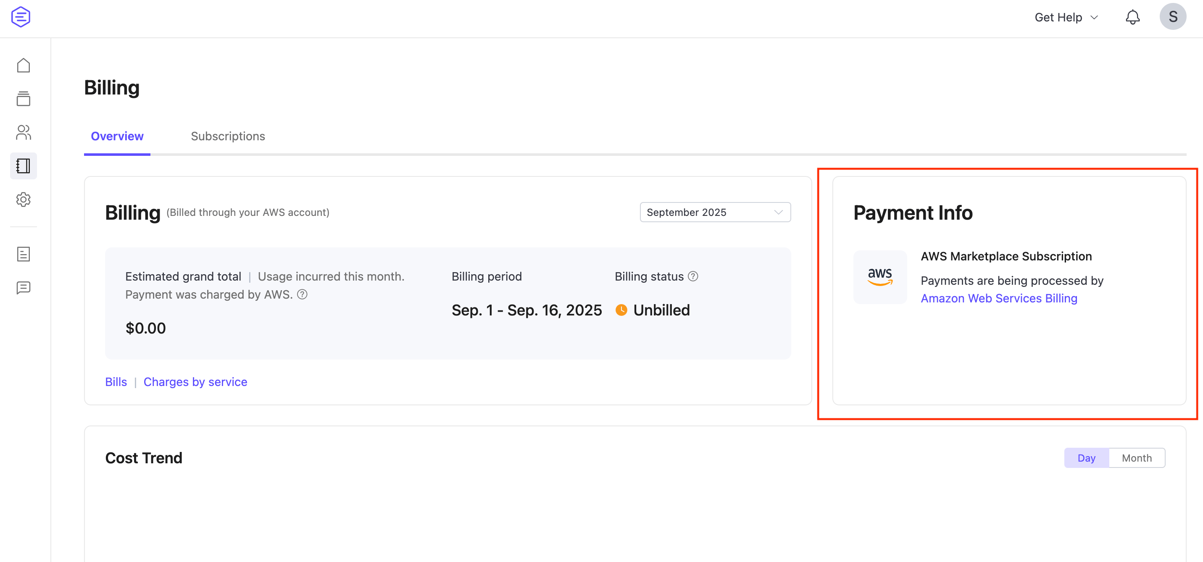1203x562 pixels.
Task: Open Amazon Web Services Billing link
Action: click(998, 298)
